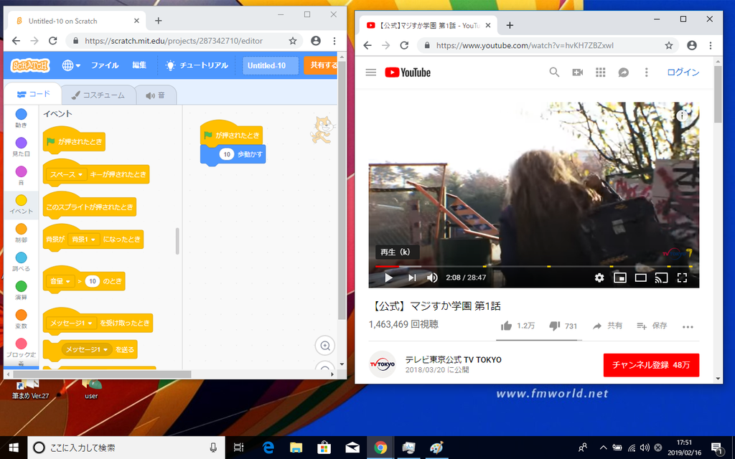The width and height of the screenshot is (735, 459).
Task: Toggle the miniplayer mode
Action: click(619, 278)
